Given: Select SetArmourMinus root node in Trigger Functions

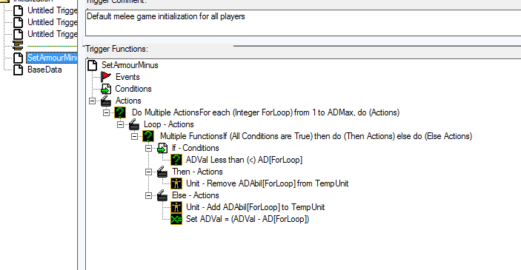Looking at the screenshot, I should click(x=130, y=65).
